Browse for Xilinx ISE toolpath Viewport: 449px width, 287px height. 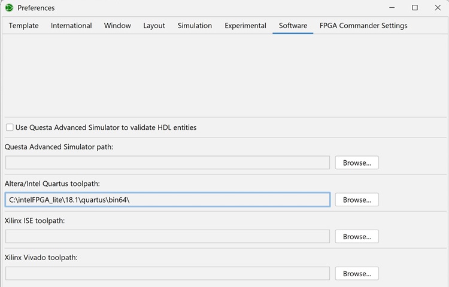tap(357, 236)
